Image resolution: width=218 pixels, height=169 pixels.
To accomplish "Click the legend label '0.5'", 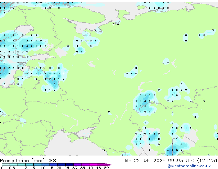I will tap(12, 168).
